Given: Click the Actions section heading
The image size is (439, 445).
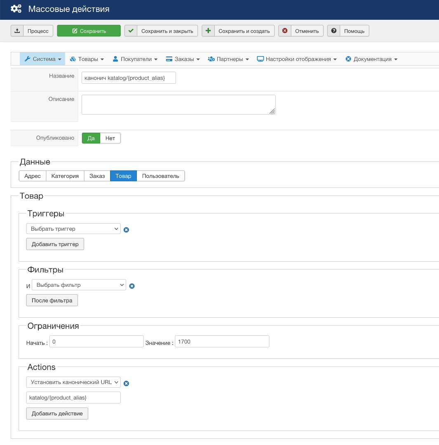Looking at the screenshot, I should tap(42, 367).
